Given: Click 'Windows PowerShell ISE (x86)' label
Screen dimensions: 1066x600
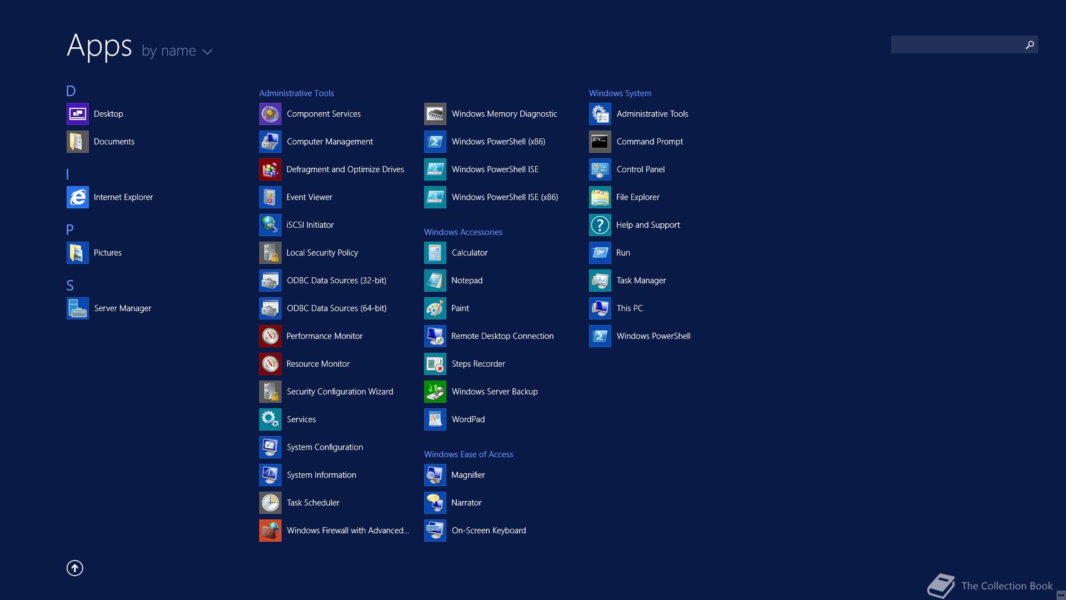Looking at the screenshot, I should (x=505, y=197).
